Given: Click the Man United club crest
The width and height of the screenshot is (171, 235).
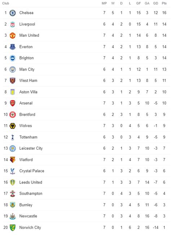Looking at the screenshot, I should [x=13, y=36].
